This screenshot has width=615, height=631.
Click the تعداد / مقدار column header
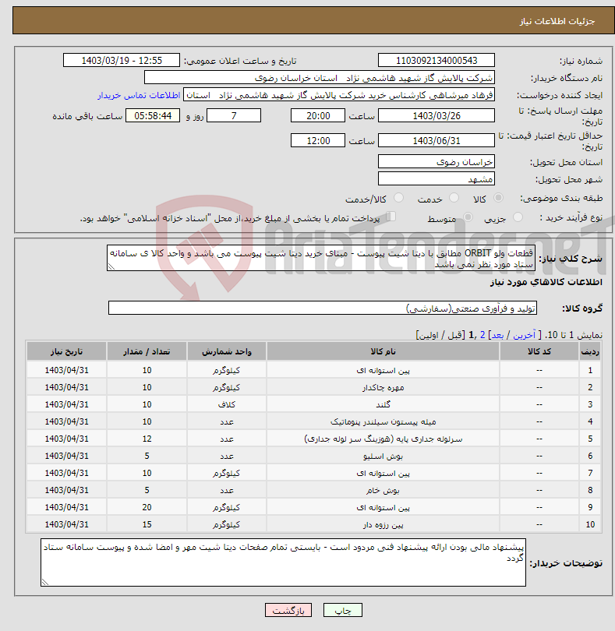click(147, 351)
